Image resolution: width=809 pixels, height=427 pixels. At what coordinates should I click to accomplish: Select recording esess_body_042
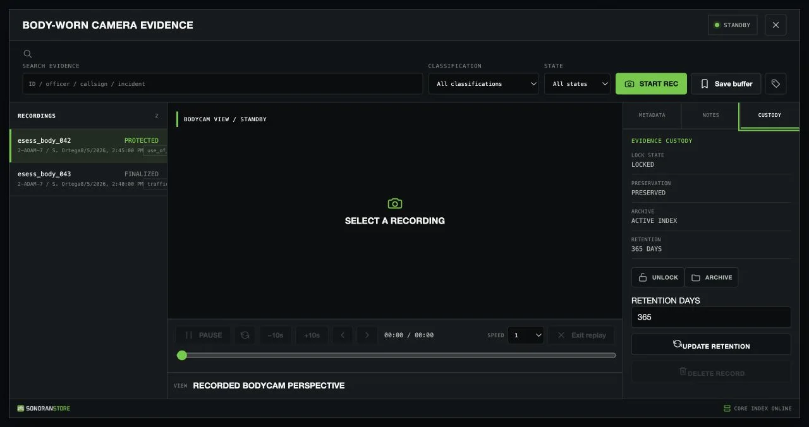88,145
